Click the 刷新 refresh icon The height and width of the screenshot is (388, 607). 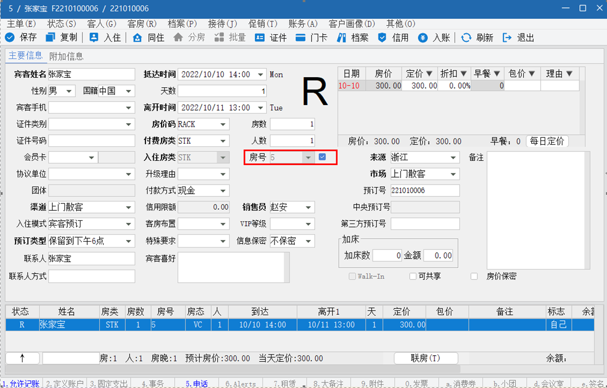point(466,38)
